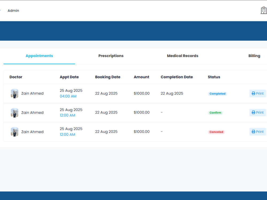Select Zain Ahmed name in Canceled row
267x200 pixels.
tap(32, 132)
